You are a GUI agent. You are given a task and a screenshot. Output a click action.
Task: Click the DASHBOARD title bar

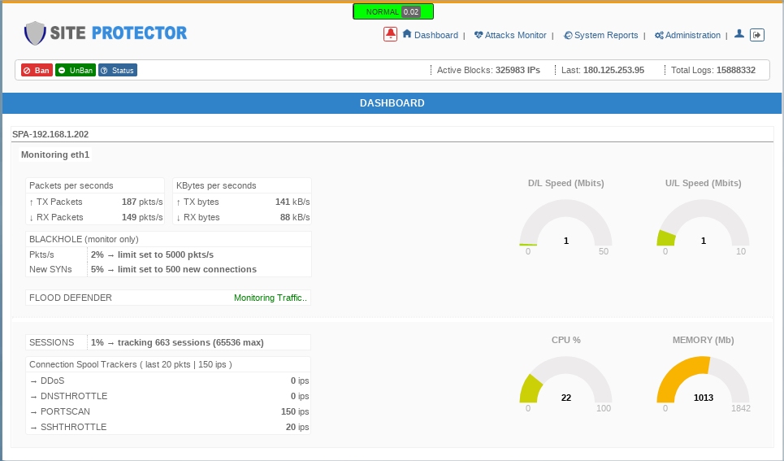pos(392,103)
